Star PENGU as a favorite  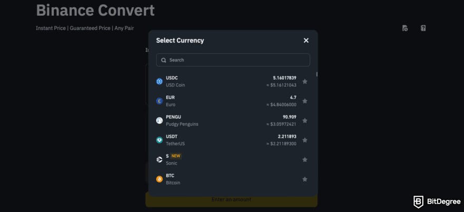[x=305, y=120]
